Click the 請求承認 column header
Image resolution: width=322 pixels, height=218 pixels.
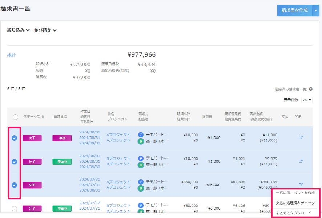(60, 117)
